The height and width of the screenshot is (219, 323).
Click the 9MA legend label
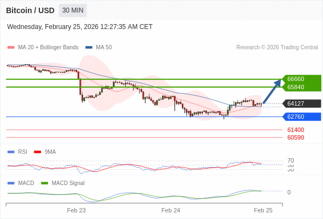[x=50, y=152]
